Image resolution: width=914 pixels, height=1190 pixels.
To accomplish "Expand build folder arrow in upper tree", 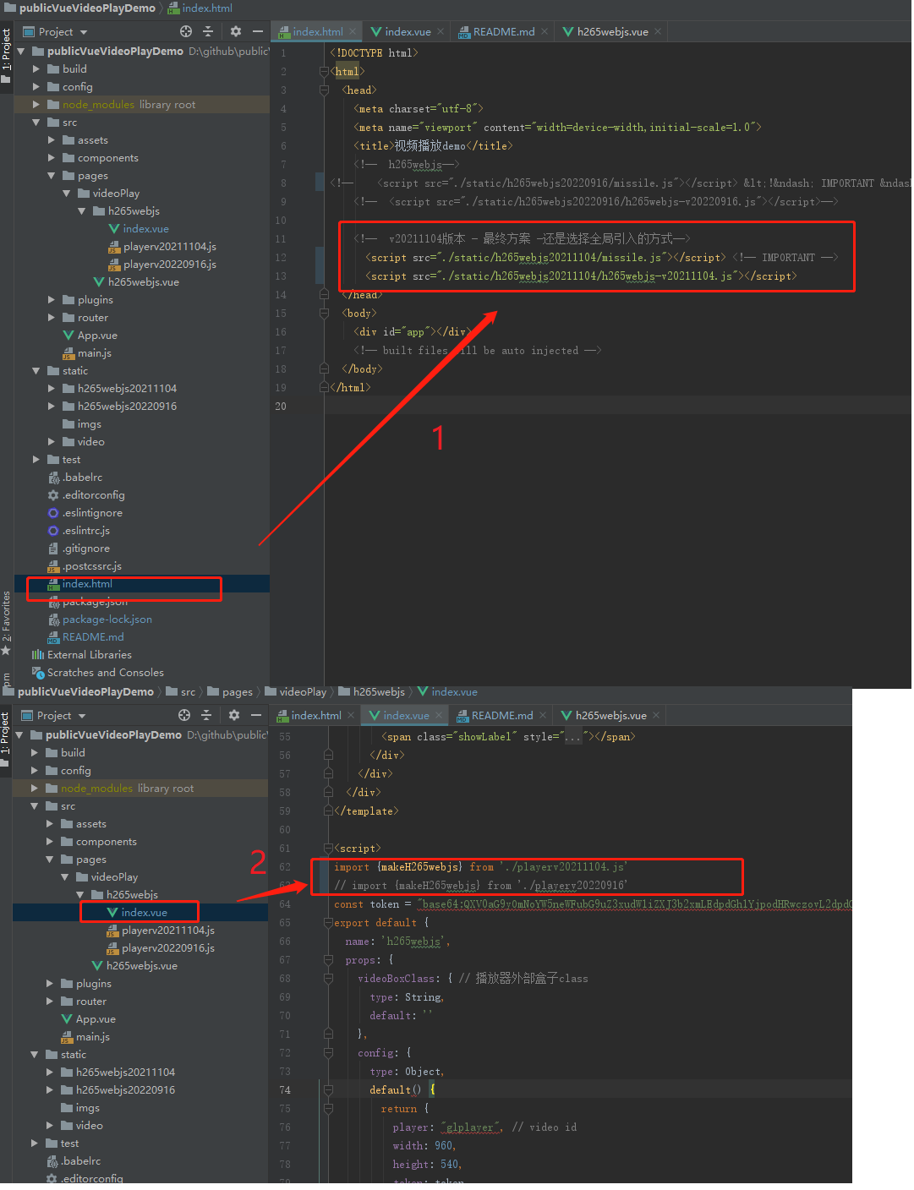I will (36, 69).
